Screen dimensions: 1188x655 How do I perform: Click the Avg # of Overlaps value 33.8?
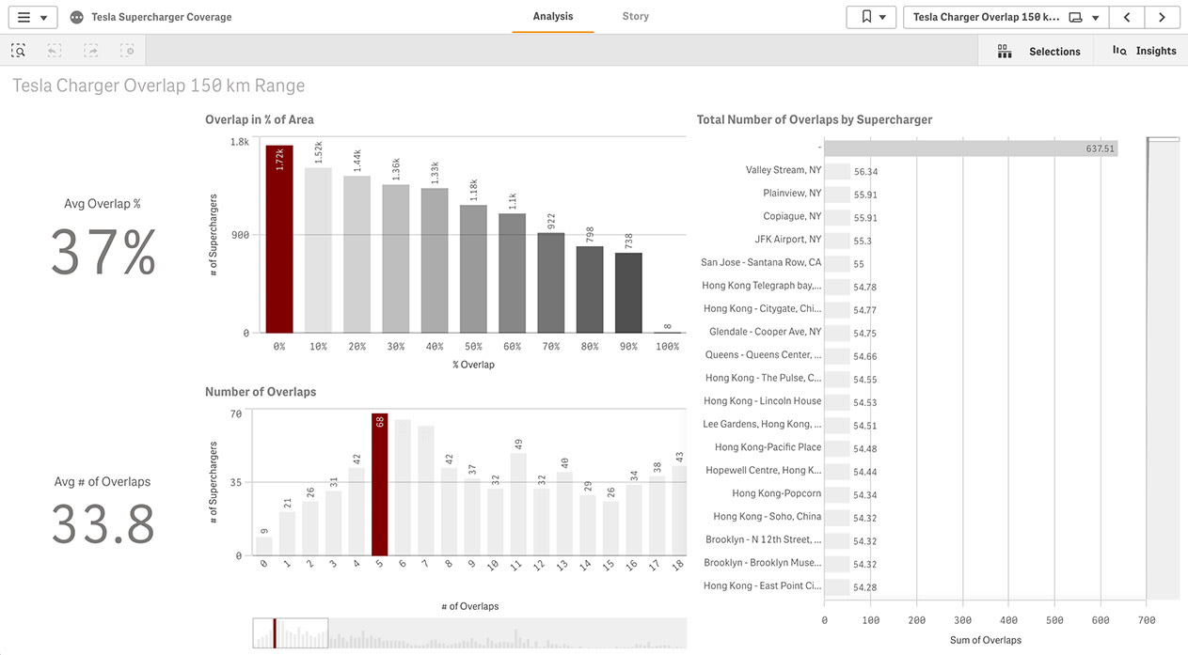[103, 524]
